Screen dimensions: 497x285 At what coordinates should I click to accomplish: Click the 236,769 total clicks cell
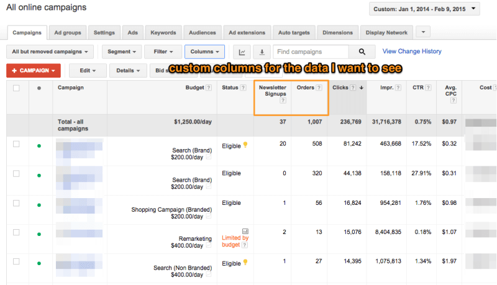click(350, 122)
